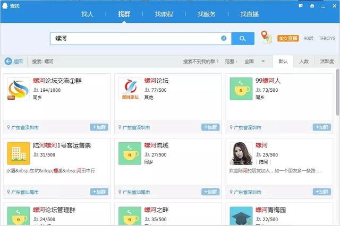
Task: Open the 漯河青梅园 title
Action: pyautogui.click(x=270, y=210)
